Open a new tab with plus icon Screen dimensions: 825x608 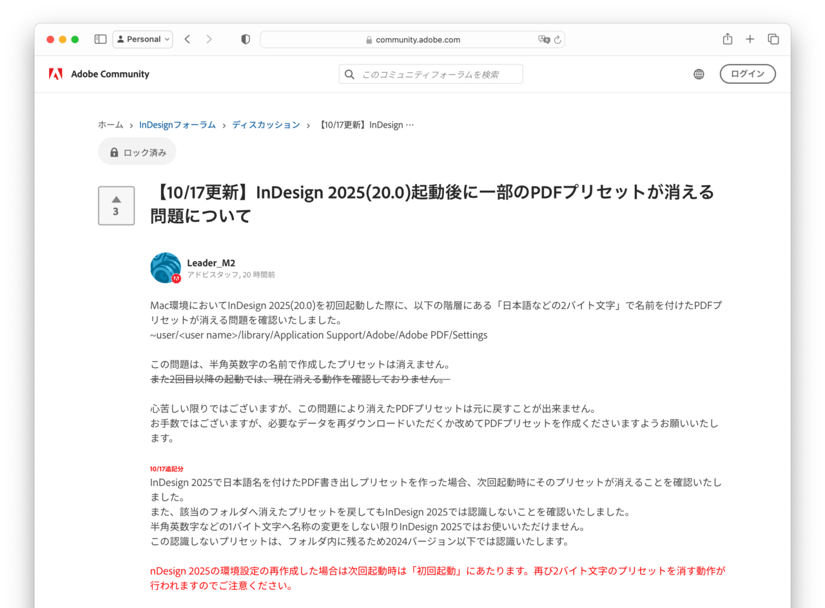pos(750,39)
